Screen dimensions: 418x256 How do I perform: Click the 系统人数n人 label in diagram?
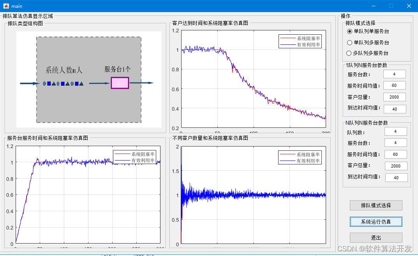64,70
